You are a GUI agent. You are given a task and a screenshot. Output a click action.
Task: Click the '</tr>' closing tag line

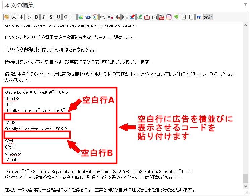[10, 147]
